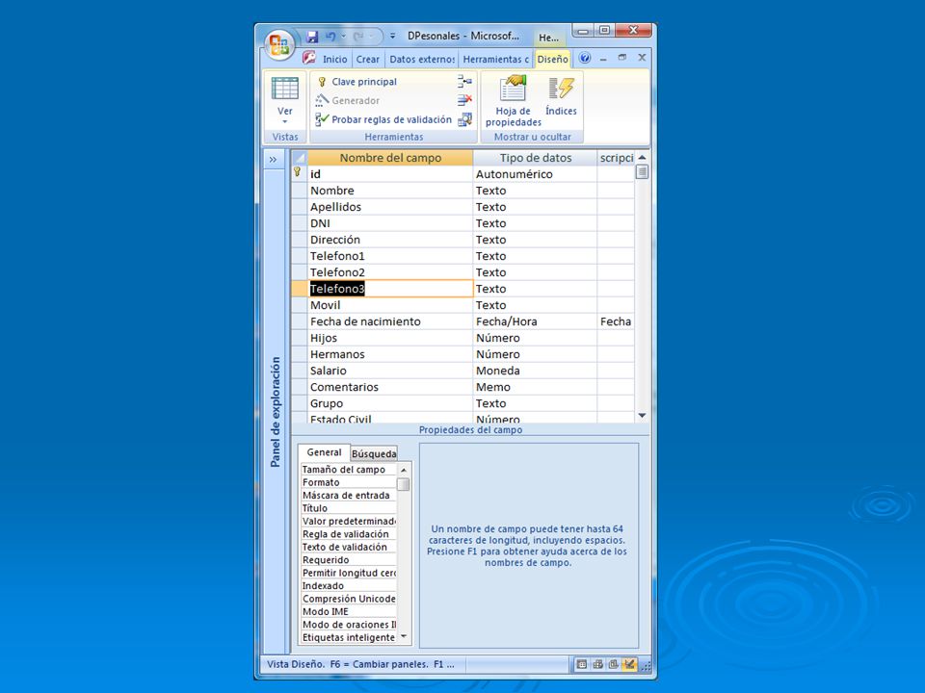Switch to PivotTable view status icon
The image size is (925, 693).
pyautogui.click(x=597, y=665)
